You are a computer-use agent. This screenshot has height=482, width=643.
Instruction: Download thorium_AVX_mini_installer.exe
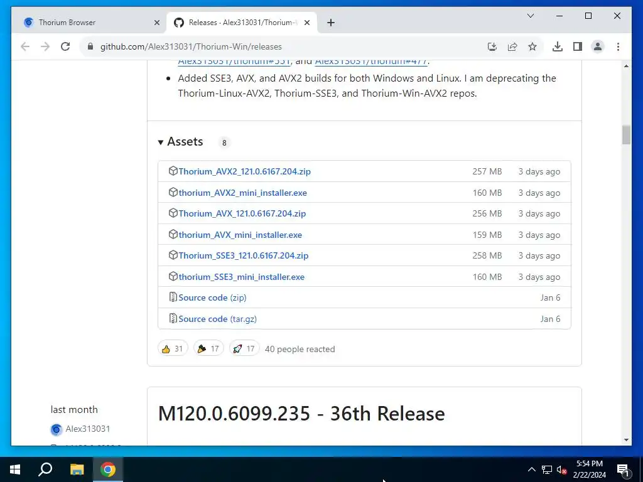tap(240, 235)
